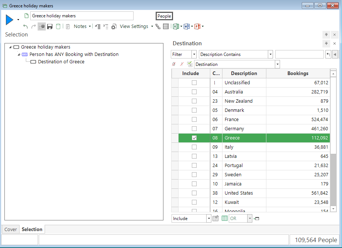Click the red-slashed exclamation mark icon
The height and width of the screenshot is (248, 342).
182,64
